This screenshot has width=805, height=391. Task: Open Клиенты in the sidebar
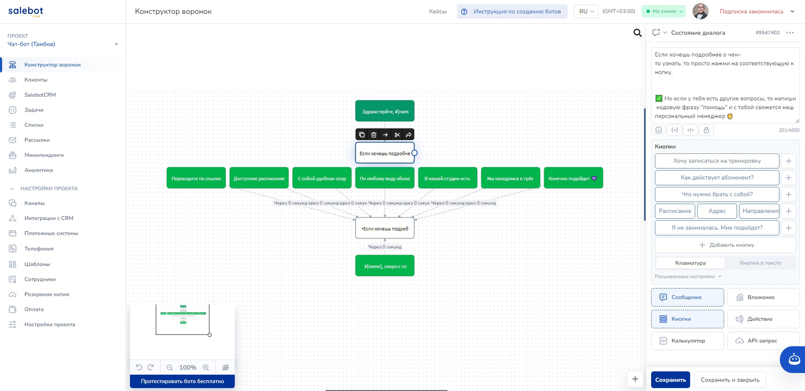(x=36, y=80)
